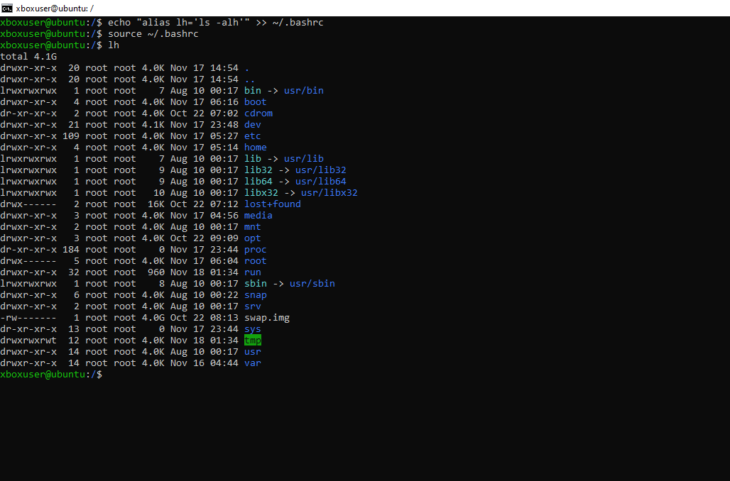Screen dimensions: 730x481
Task: Click the highlighted tmp directory name
Action: point(253,341)
